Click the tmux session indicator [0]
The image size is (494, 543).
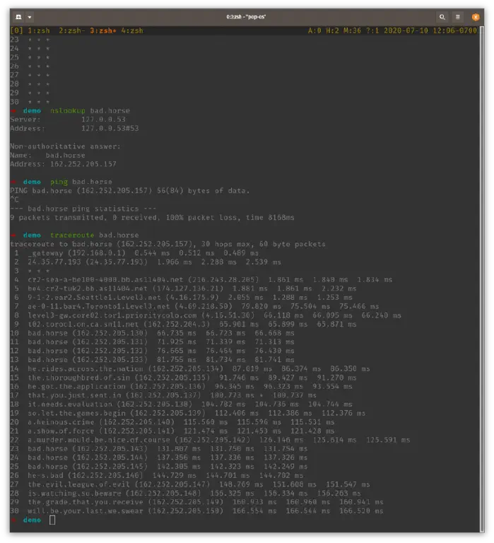coord(17,30)
